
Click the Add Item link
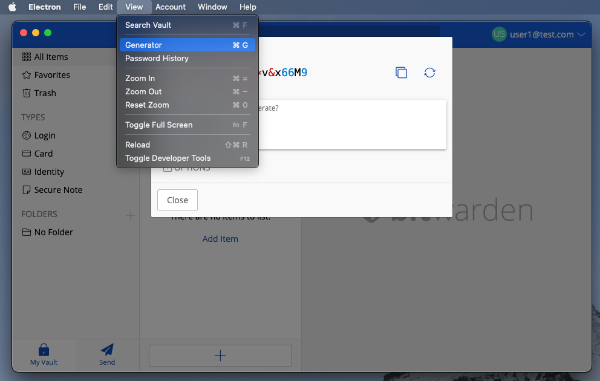(220, 239)
